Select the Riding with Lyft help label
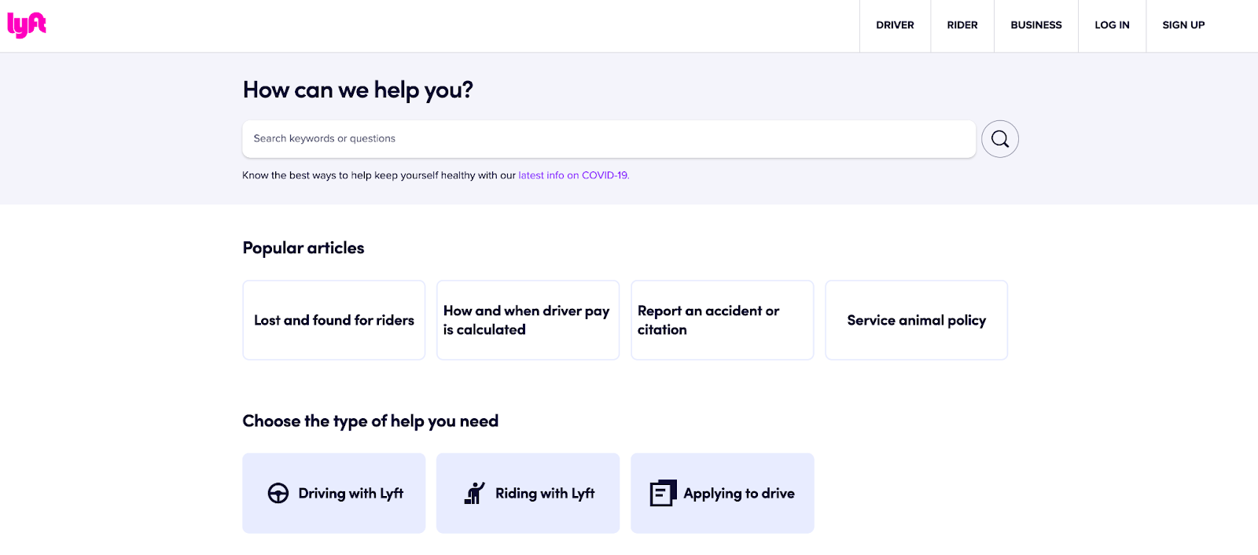The width and height of the screenshot is (1258, 555). [x=545, y=494]
